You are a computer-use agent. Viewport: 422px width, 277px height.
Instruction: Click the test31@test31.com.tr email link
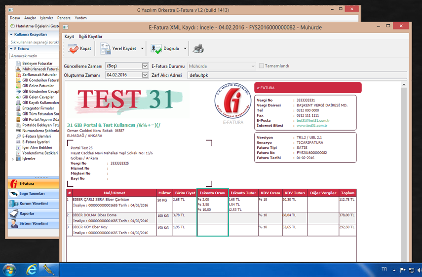[313, 121]
